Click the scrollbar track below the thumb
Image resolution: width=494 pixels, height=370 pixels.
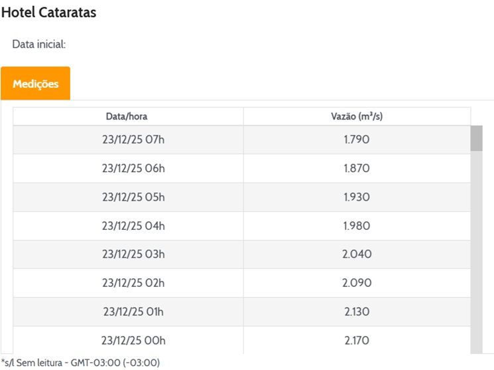(476, 252)
